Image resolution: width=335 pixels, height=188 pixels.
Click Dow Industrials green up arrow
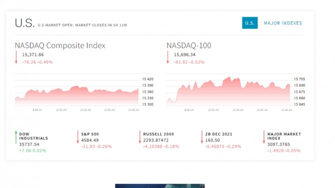point(16,137)
